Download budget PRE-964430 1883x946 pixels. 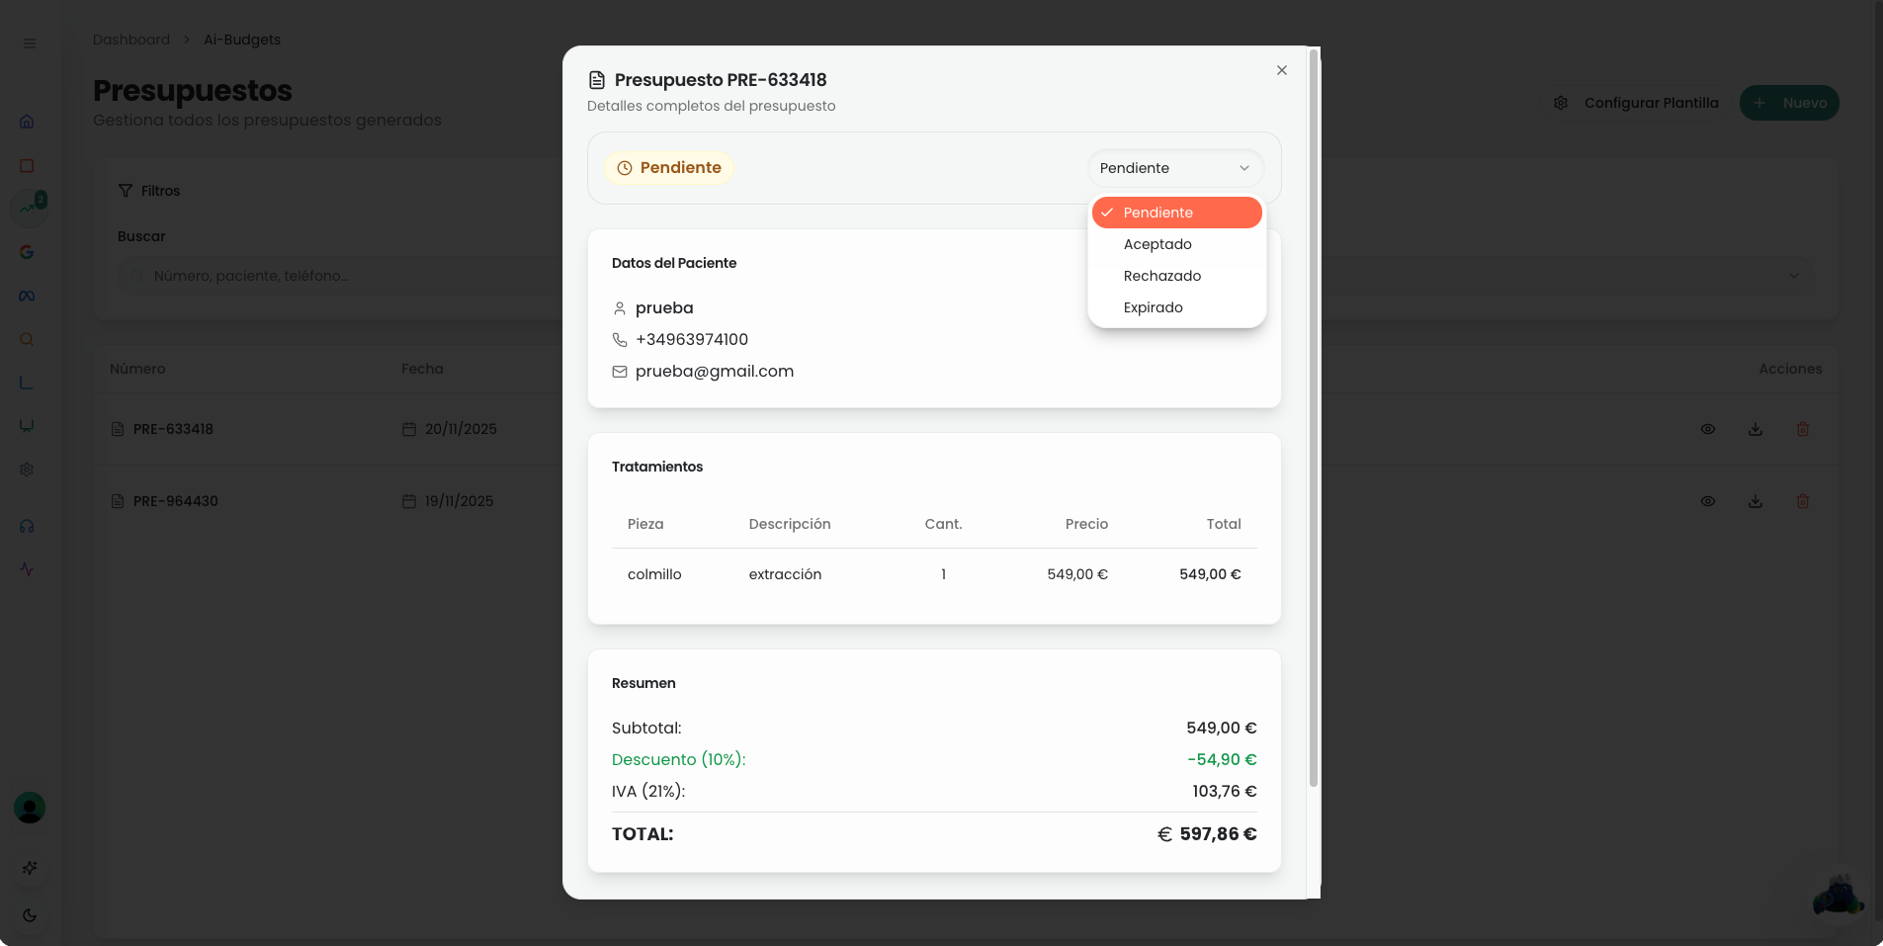[x=1755, y=501]
